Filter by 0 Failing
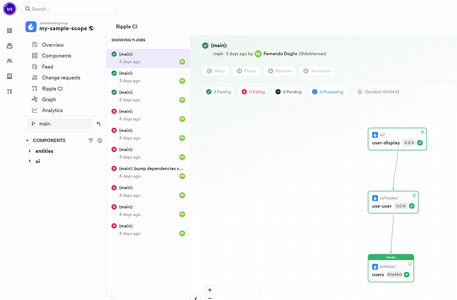Viewport: 457px width, 300px height. tap(253, 92)
